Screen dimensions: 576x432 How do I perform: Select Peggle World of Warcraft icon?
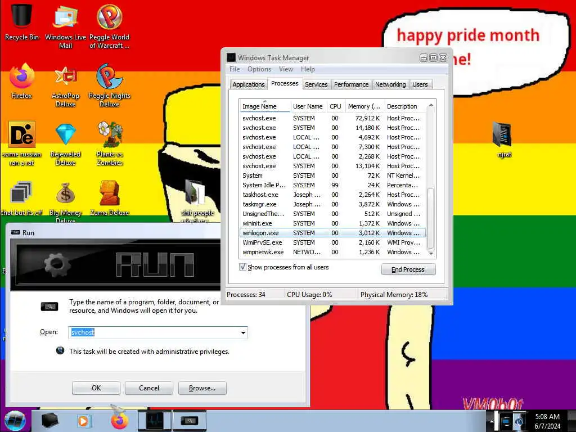tap(110, 26)
